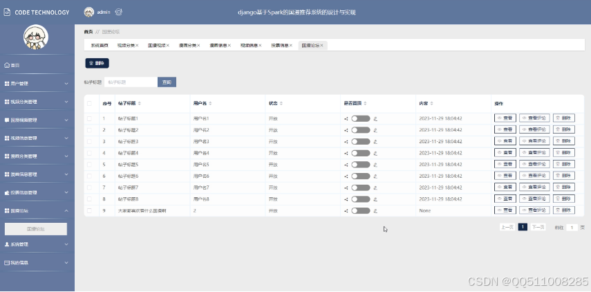Click the 查询 search button
591x292 pixels.
coord(167,82)
